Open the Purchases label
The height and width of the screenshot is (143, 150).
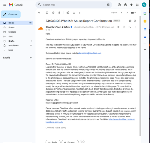[16, 46]
